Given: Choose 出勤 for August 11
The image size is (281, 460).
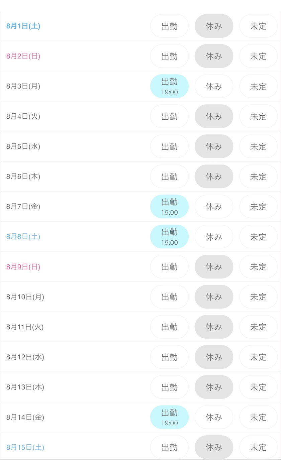Looking at the screenshot, I should pos(169,327).
